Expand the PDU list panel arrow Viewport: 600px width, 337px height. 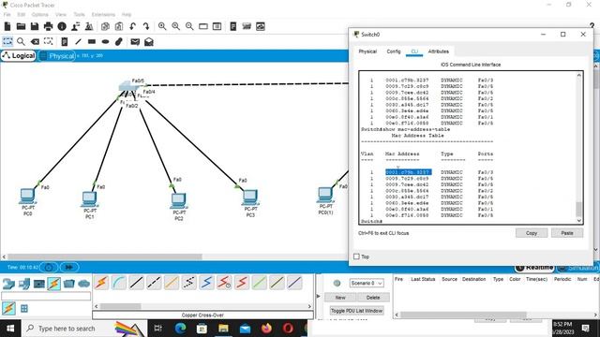pyautogui.click(x=319, y=296)
